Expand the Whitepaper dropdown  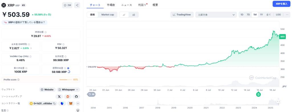tap(77, 90)
